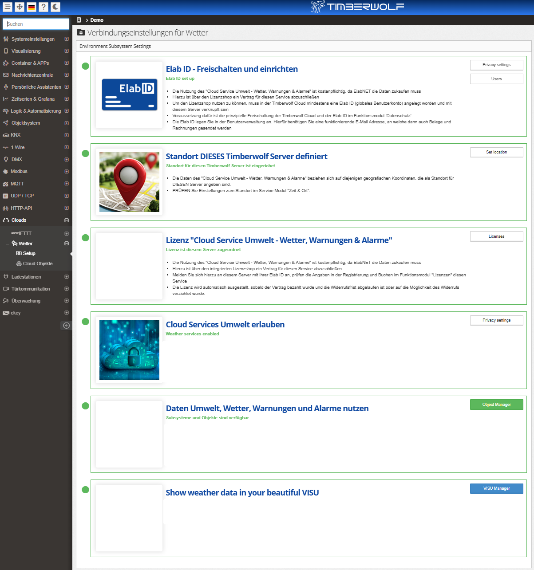Click the hamburger menu icon
534x570 pixels.
pyautogui.click(x=8, y=7)
